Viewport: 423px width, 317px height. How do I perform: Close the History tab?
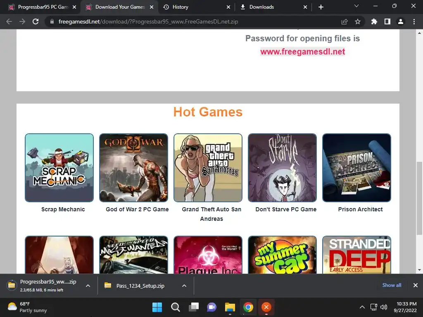[228, 7]
